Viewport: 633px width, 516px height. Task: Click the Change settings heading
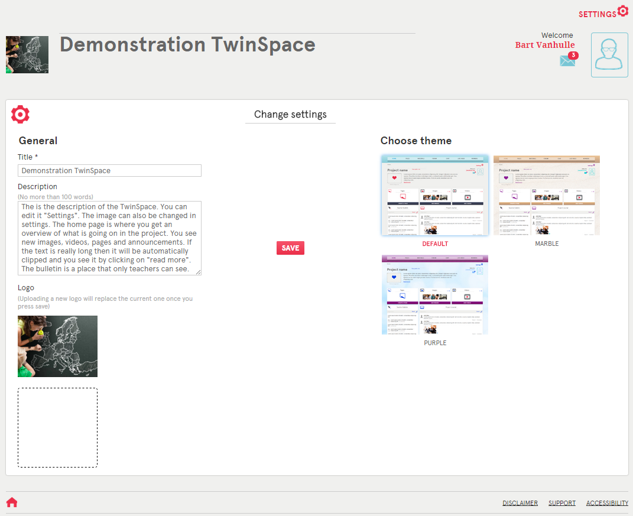[x=290, y=114]
